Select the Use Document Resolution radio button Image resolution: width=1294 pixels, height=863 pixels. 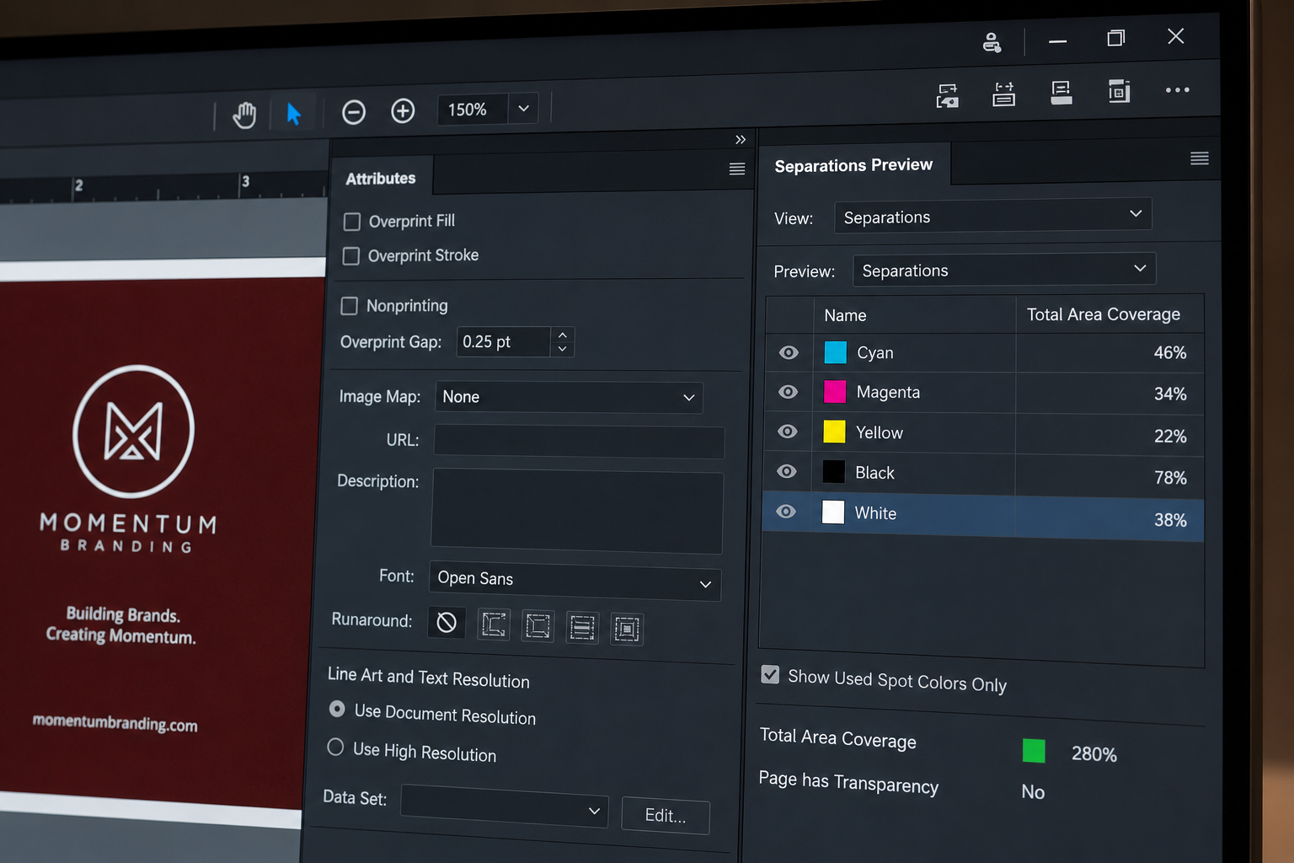tap(337, 709)
